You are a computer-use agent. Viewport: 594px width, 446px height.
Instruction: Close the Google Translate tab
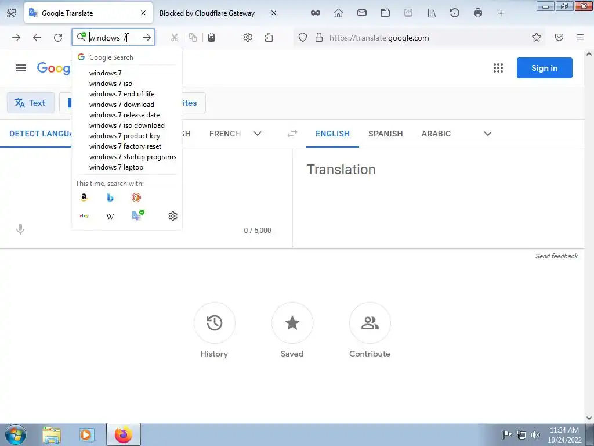tap(143, 13)
